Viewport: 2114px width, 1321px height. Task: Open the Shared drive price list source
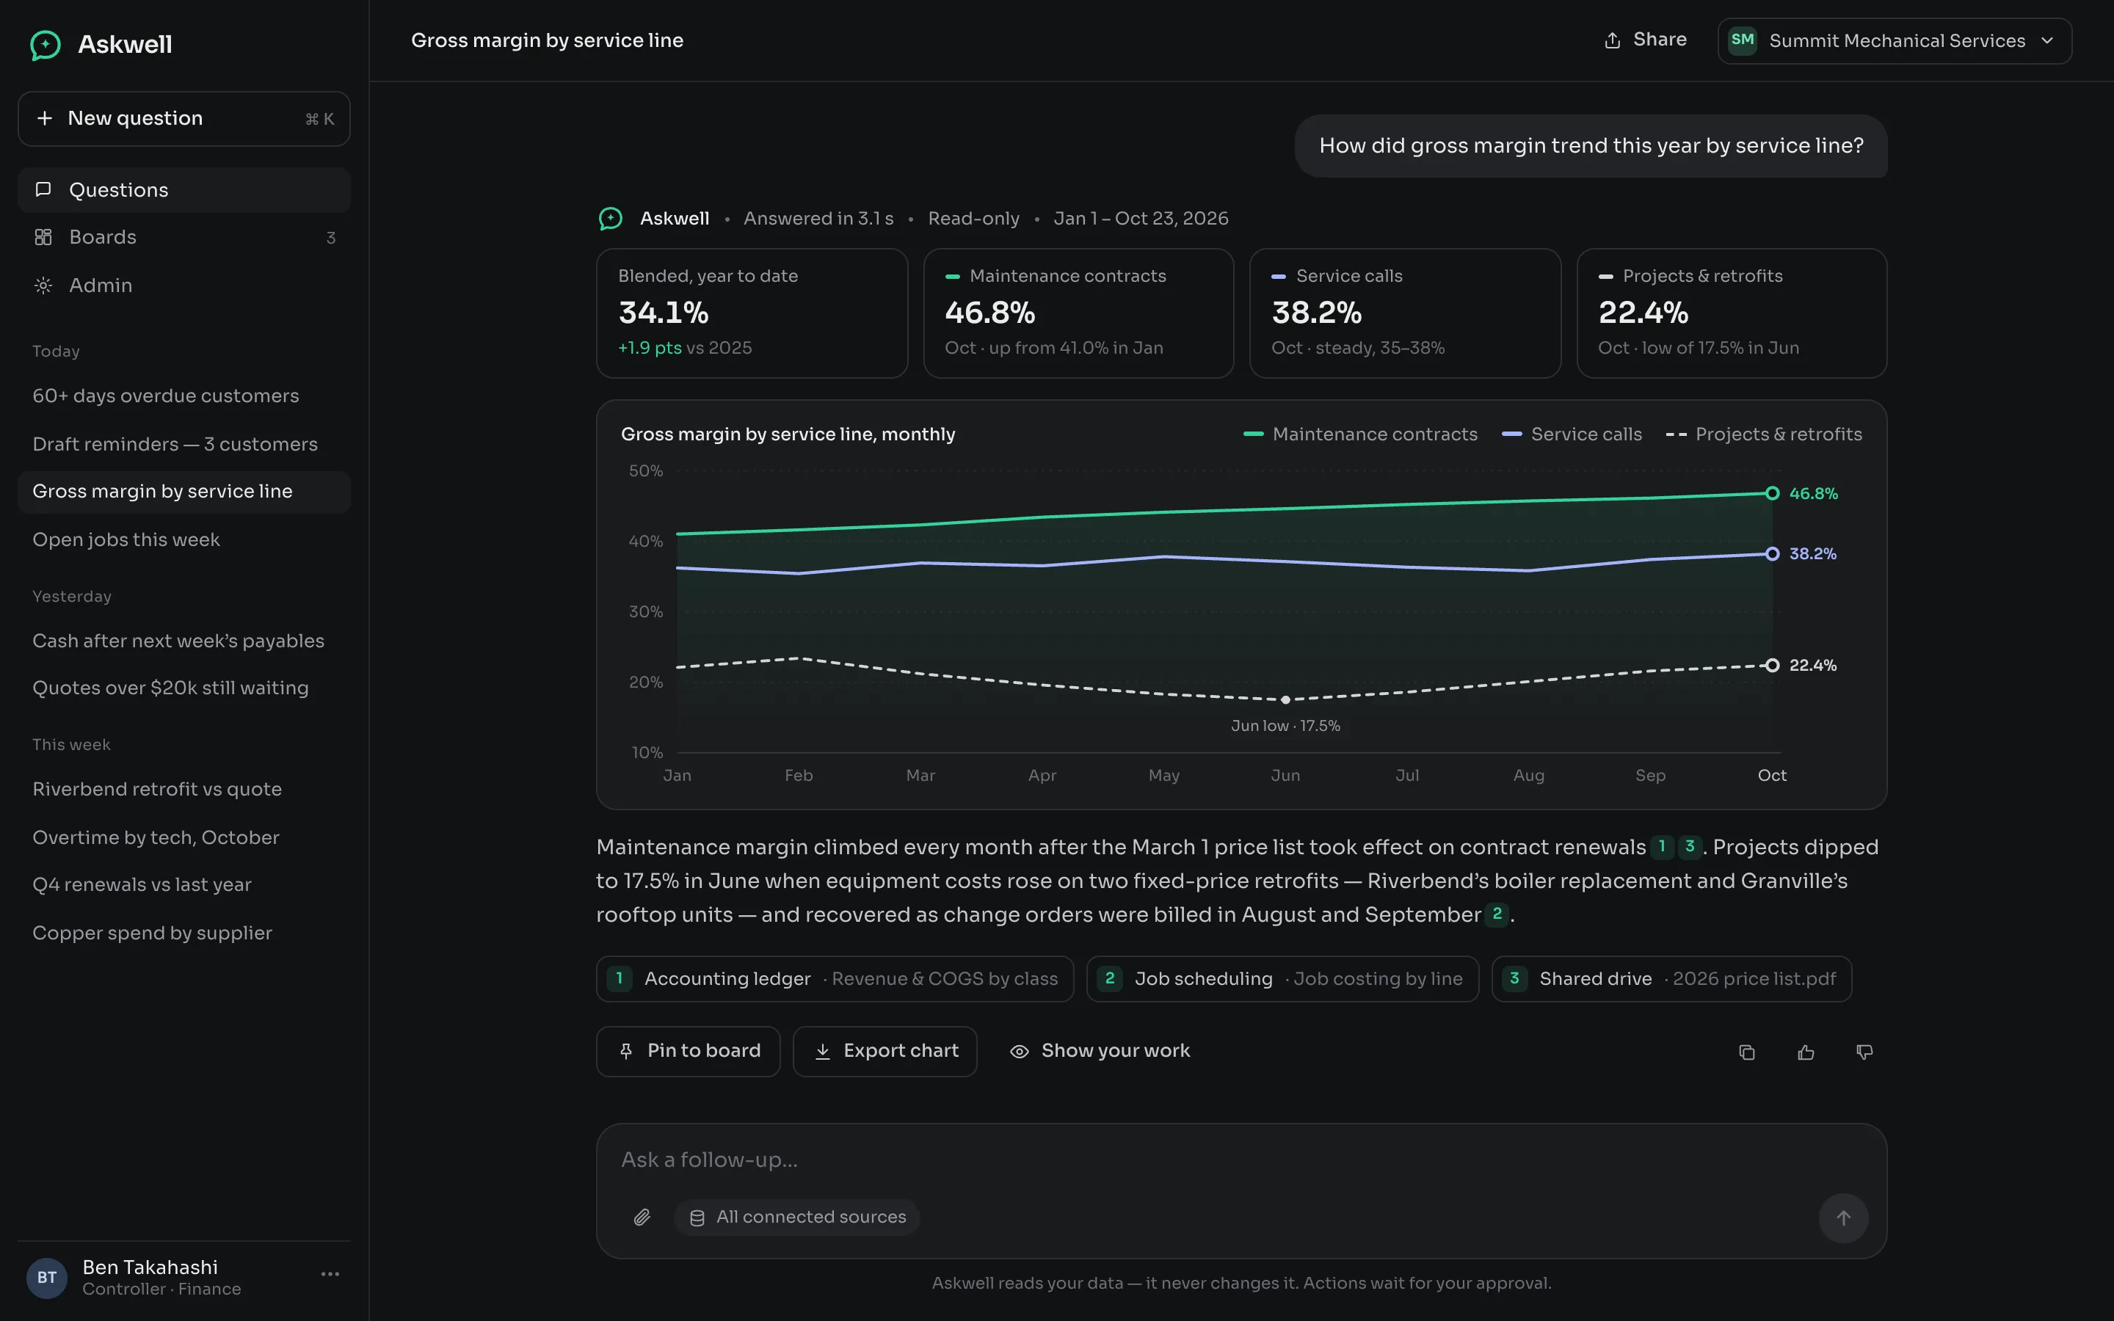pos(1671,980)
